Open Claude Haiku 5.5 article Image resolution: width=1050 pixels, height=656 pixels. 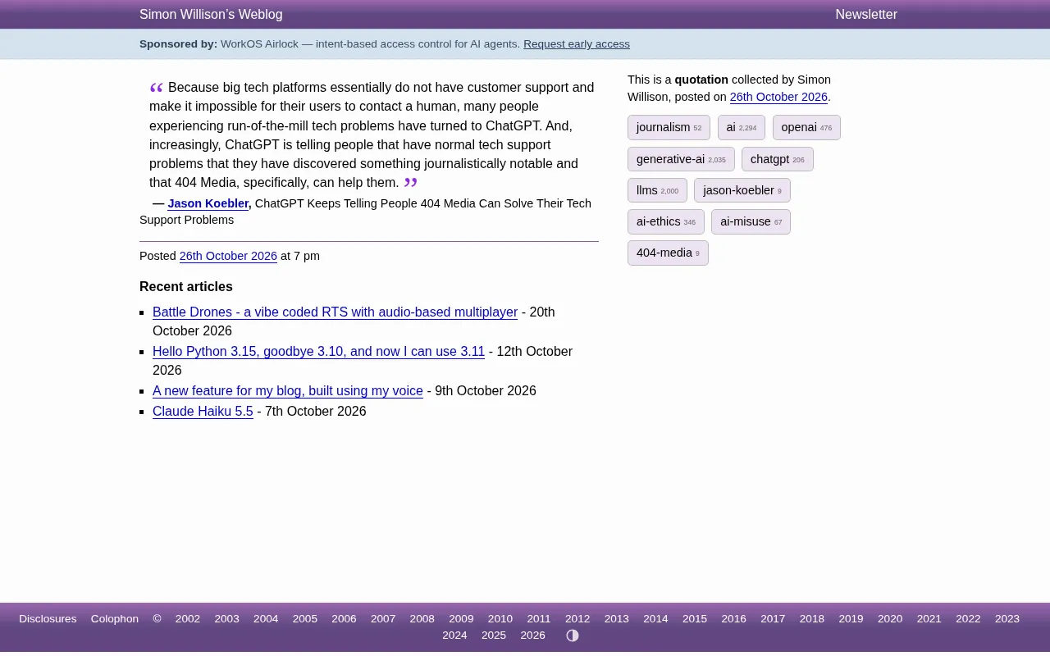coord(203,412)
